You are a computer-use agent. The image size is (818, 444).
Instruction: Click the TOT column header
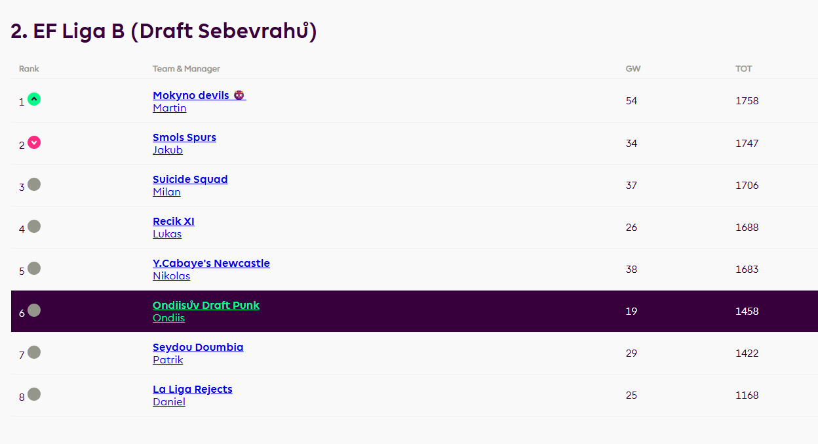[x=744, y=69]
